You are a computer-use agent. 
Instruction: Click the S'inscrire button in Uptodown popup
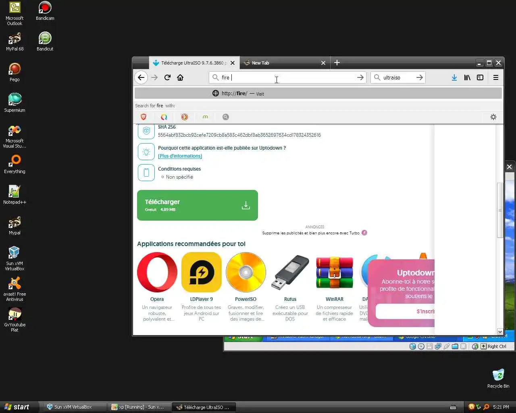tap(405, 311)
